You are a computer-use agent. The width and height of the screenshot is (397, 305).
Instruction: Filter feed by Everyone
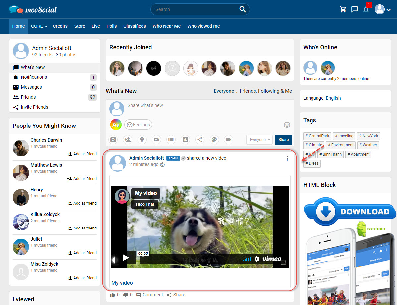(224, 91)
